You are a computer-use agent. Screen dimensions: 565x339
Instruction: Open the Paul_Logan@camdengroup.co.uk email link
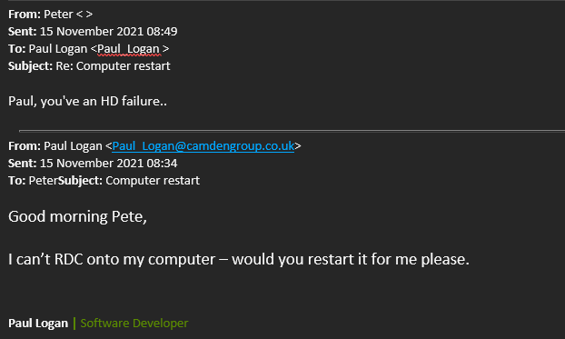pos(203,146)
